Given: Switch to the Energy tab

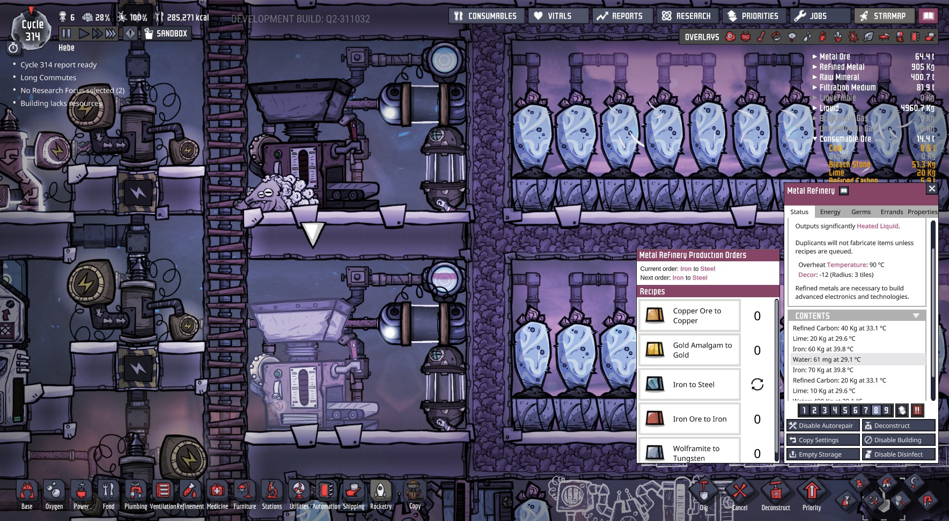Looking at the screenshot, I should tap(830, 212).
